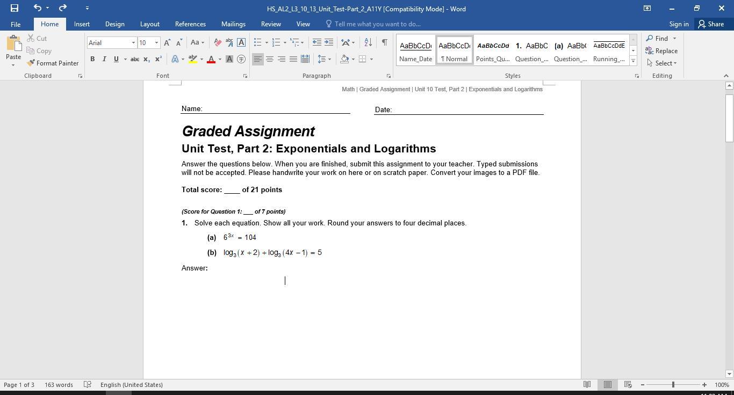Expand the Styles gallery more arrow
Screen dimensions: 734x395
point(633,61)
